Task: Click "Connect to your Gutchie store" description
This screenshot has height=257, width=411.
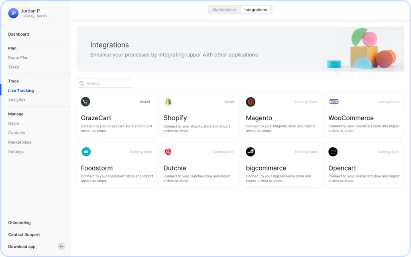Action: (x=197, y=179)
